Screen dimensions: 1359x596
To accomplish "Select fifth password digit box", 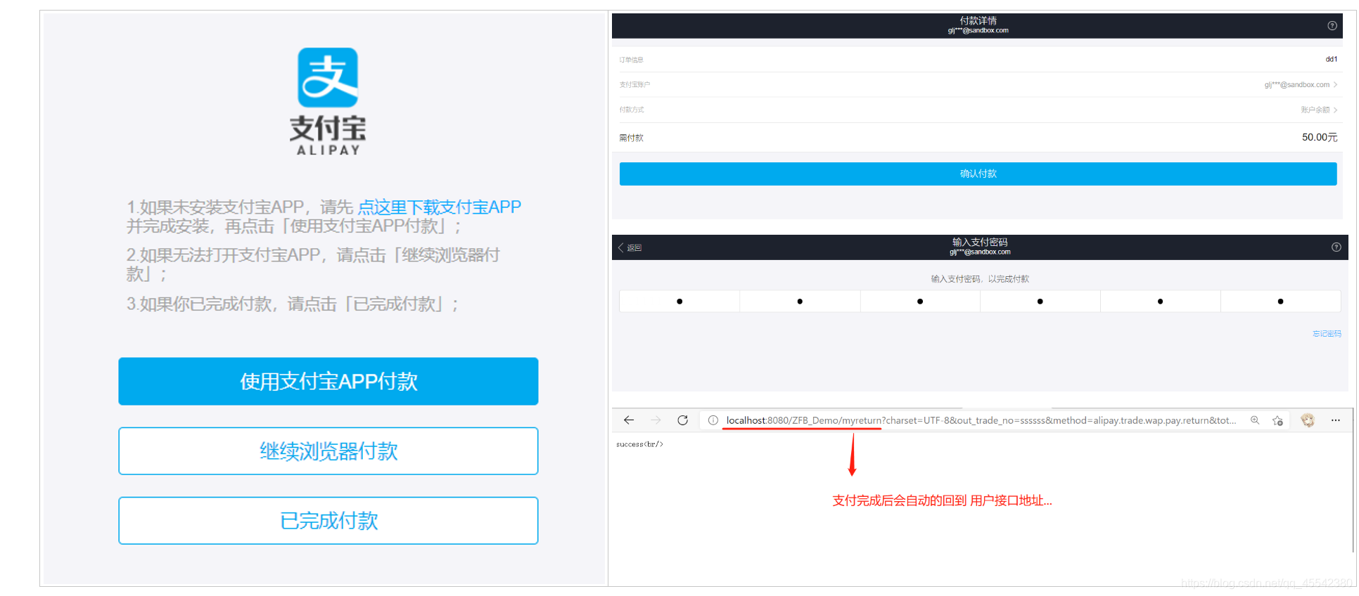I will [x=1161, y=302].
